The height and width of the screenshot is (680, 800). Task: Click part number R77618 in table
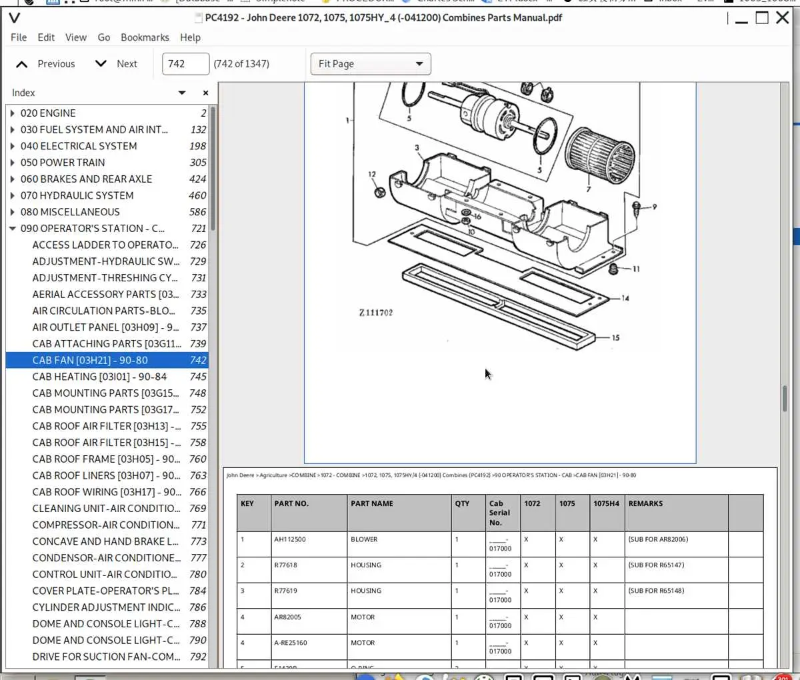click(285, 565)
